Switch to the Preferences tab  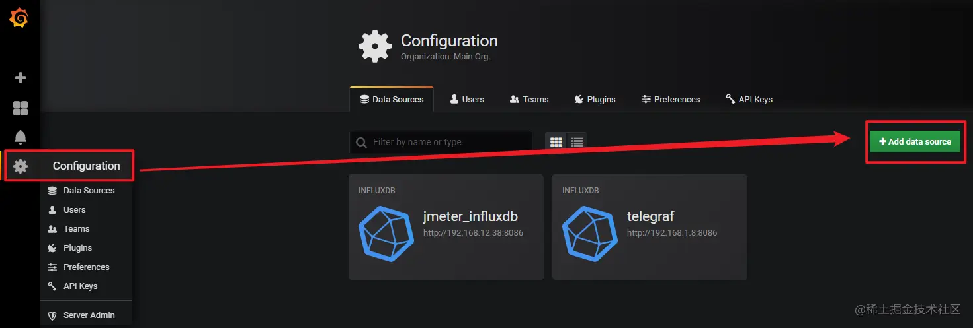coord(671,100)
